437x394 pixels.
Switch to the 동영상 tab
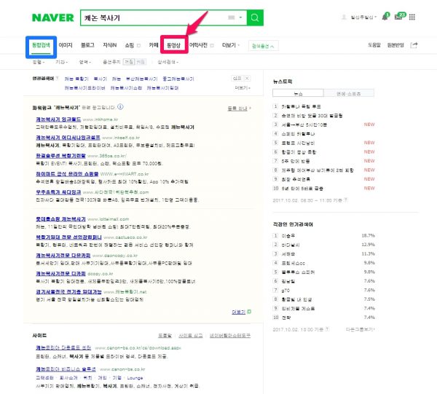[x=173, y=45]
